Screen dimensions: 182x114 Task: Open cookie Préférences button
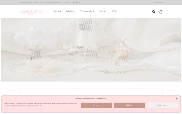point(162,105)
